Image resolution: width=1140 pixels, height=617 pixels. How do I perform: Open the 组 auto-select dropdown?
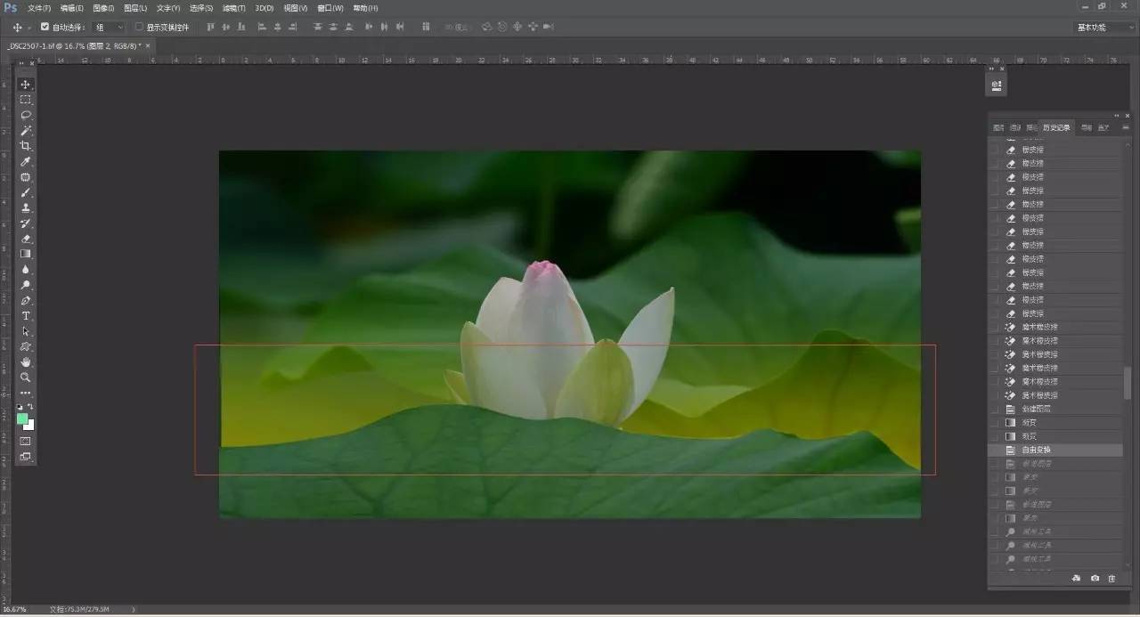(x=110, y=27)
